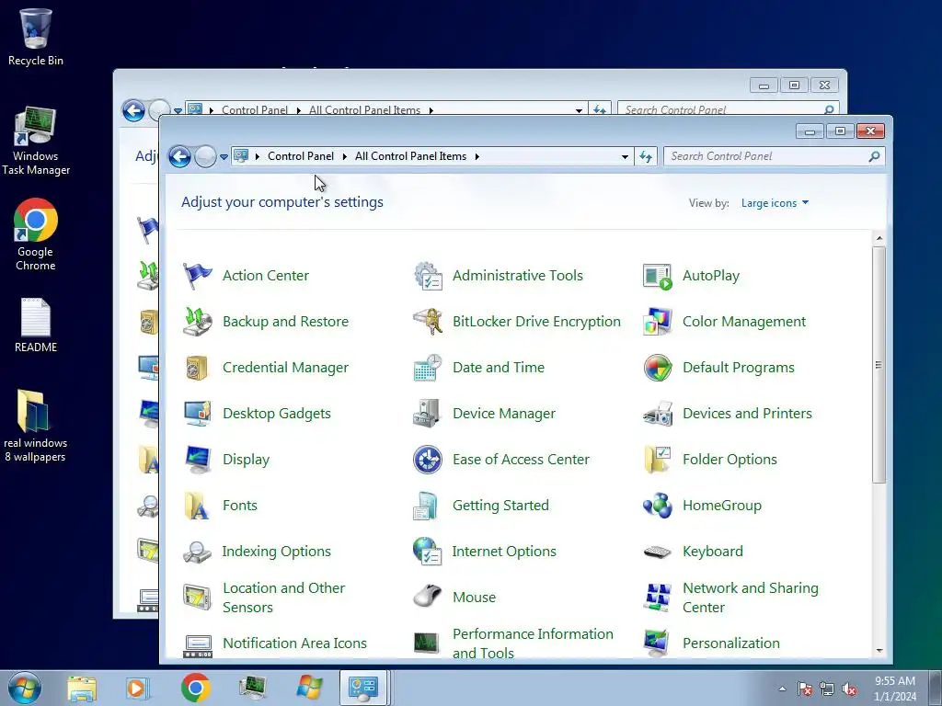Open Google Chrome from the taskbar
This screenshot has height=706, width=942.
click(195, 688)
